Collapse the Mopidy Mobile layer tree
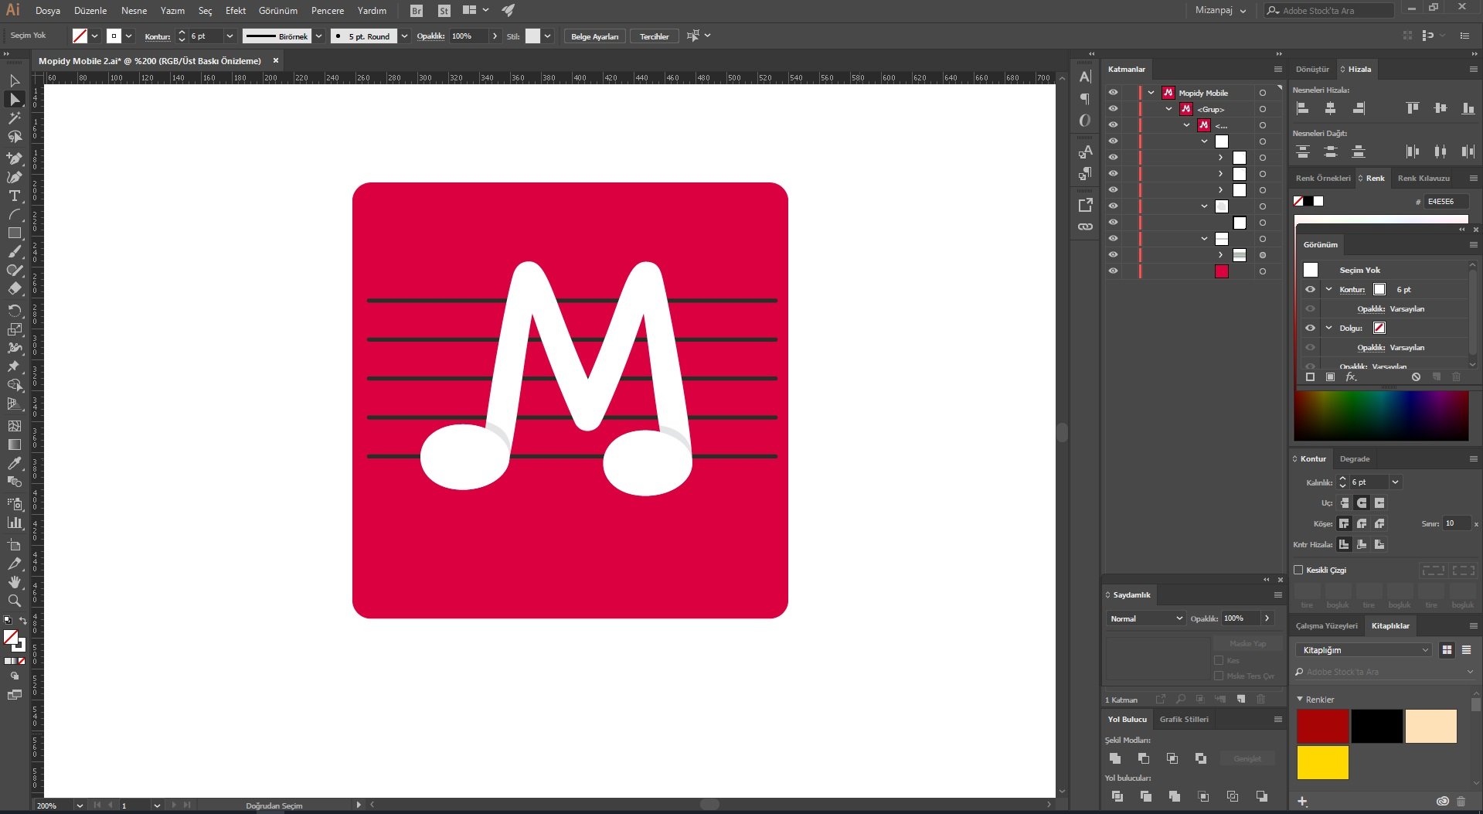Image resolution: width=1483 pixels, height=814 pixels. tap(1151, 93)
